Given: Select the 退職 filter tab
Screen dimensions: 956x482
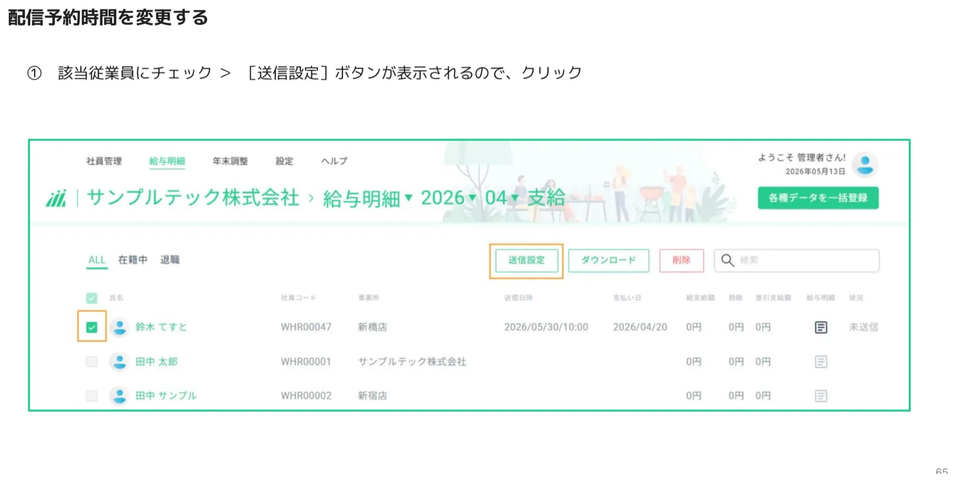Looking at the screenshot, I should click(170, 260).
